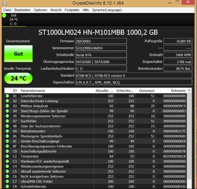The height and width of the screenshot is (189, 197).
Task: Open the Festplatte menu
Action: click(x=72, y=10)
